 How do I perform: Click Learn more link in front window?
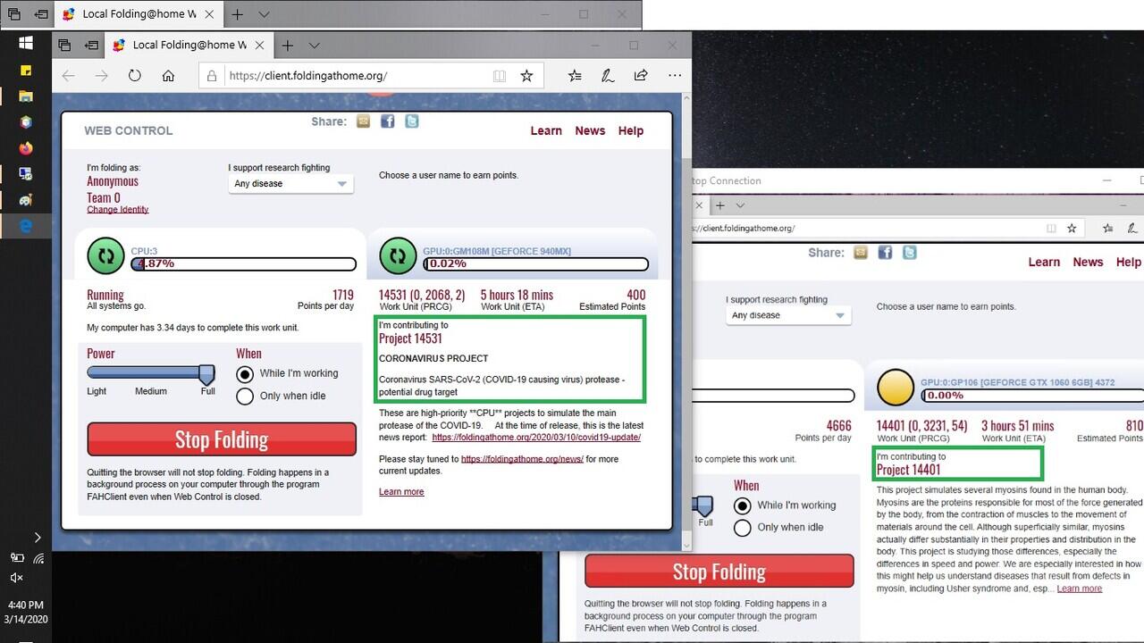click(x=401, y=492)
